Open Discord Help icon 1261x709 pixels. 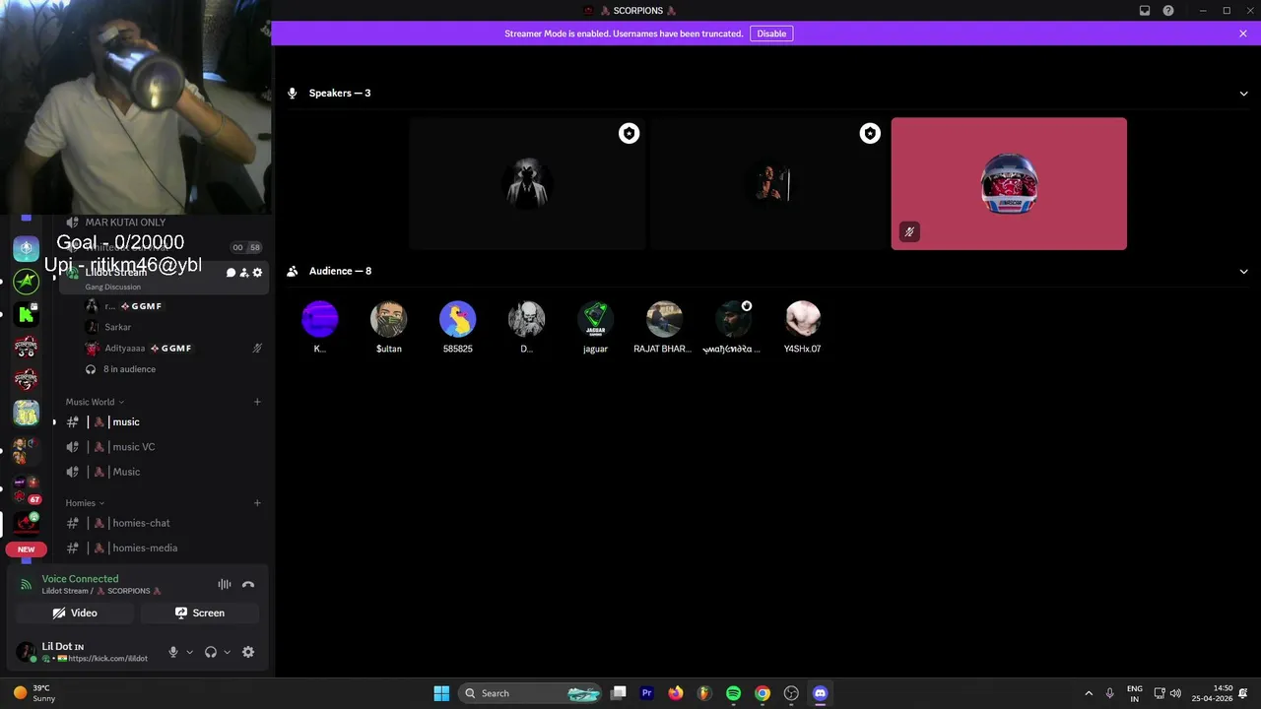click(1168, 11)
